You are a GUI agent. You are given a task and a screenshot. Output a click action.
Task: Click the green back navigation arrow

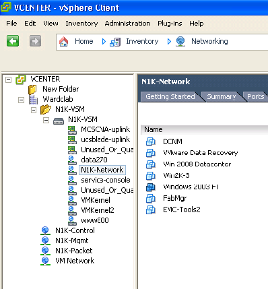coord(13,41)
